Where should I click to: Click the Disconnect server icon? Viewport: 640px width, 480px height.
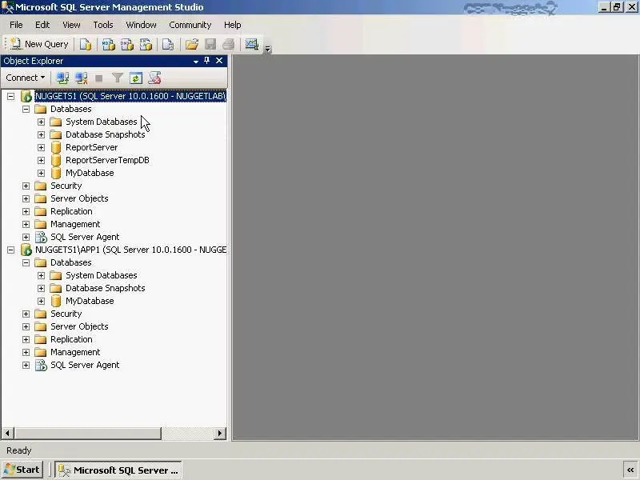point(82,78)
